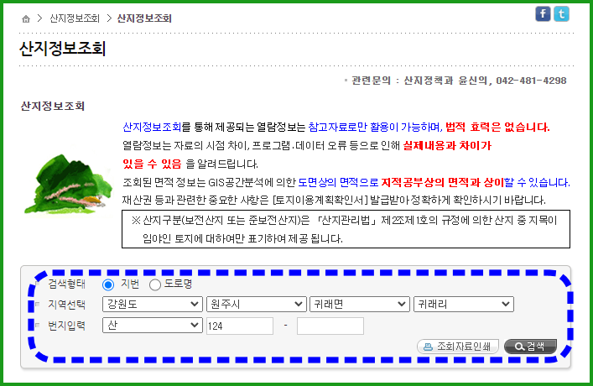Screen dimensions: 593x386
Task: Click the 번지입력 label
Action: tap(67, 326)
